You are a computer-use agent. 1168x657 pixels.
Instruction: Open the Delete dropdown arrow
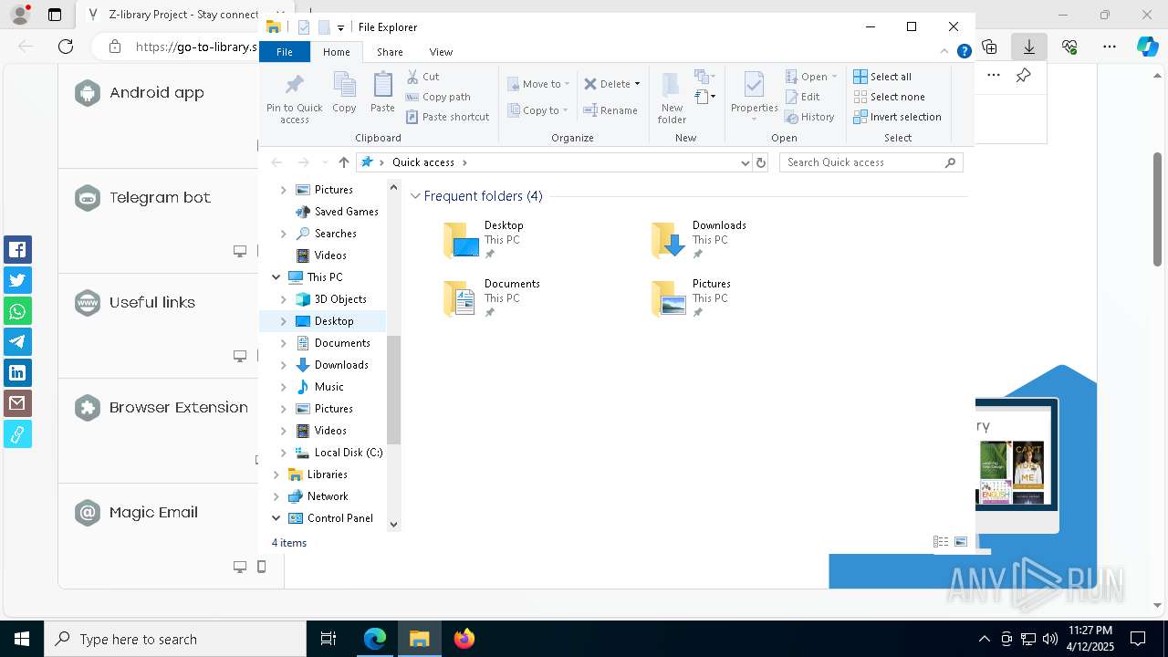pyautogui.click(x=637, y=84)
